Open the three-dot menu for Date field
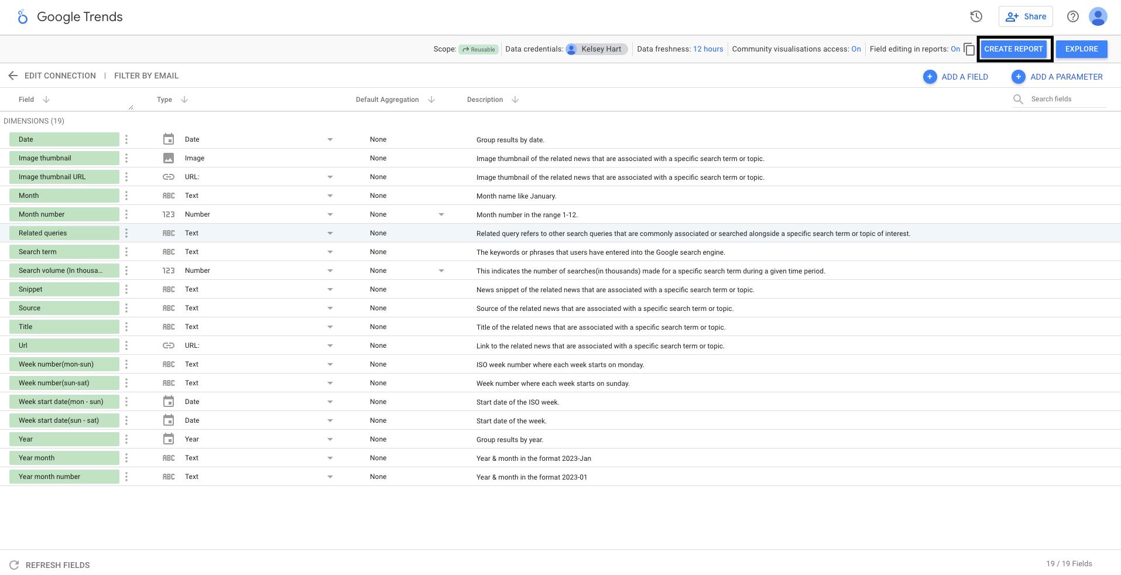This screenshot has width=1121, height=575. point(126,139)
